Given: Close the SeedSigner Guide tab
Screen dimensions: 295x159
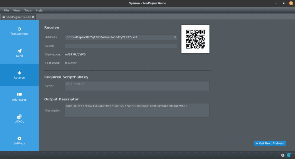Looking at the screenshot, I should point(33,17).
